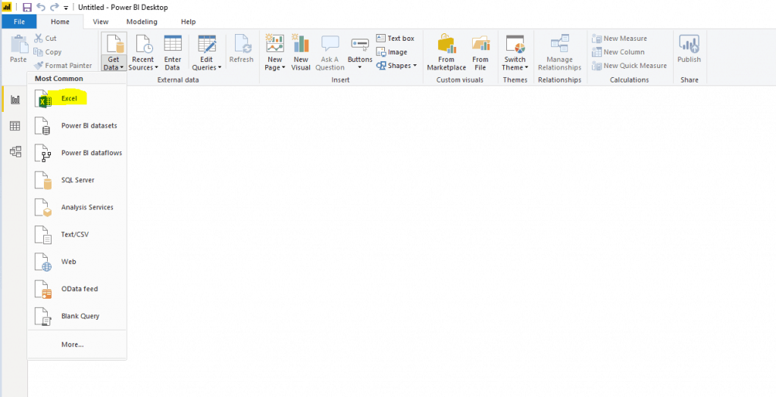Switch to Report view in sidebar
The width and height of the screenshot is (776, 397).
point(15,99)
